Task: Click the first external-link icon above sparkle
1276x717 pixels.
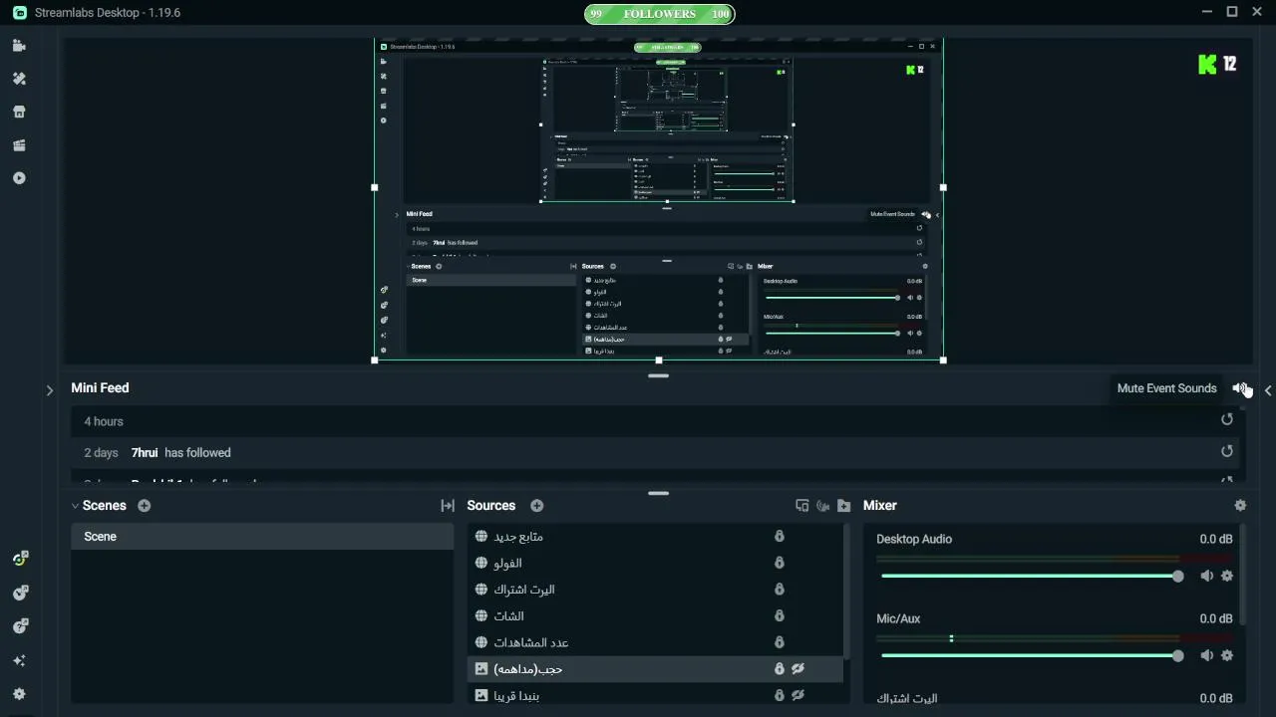Action: click(x=19, y=559)
